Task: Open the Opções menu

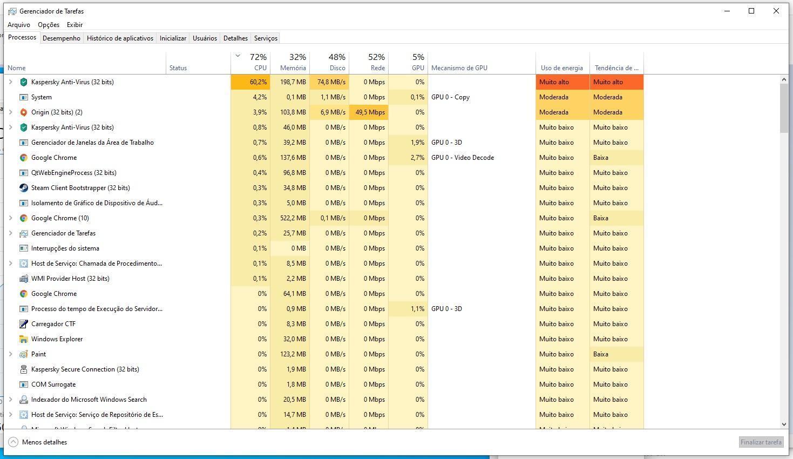Action: coord(49,25)
